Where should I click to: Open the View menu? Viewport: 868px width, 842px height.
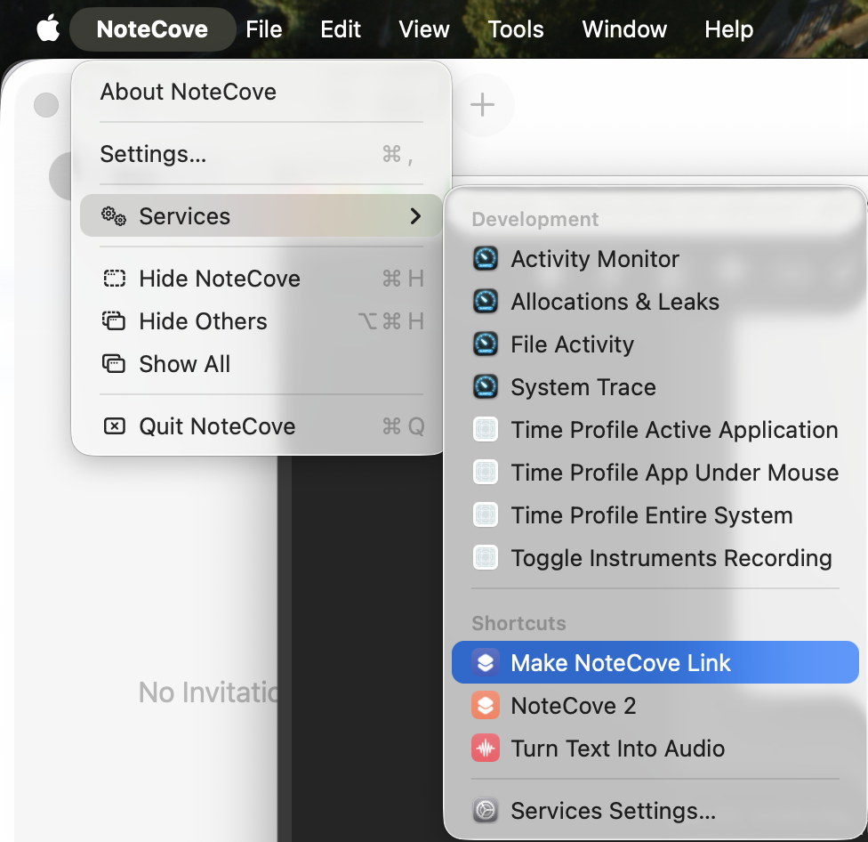[x=424, y=28]
